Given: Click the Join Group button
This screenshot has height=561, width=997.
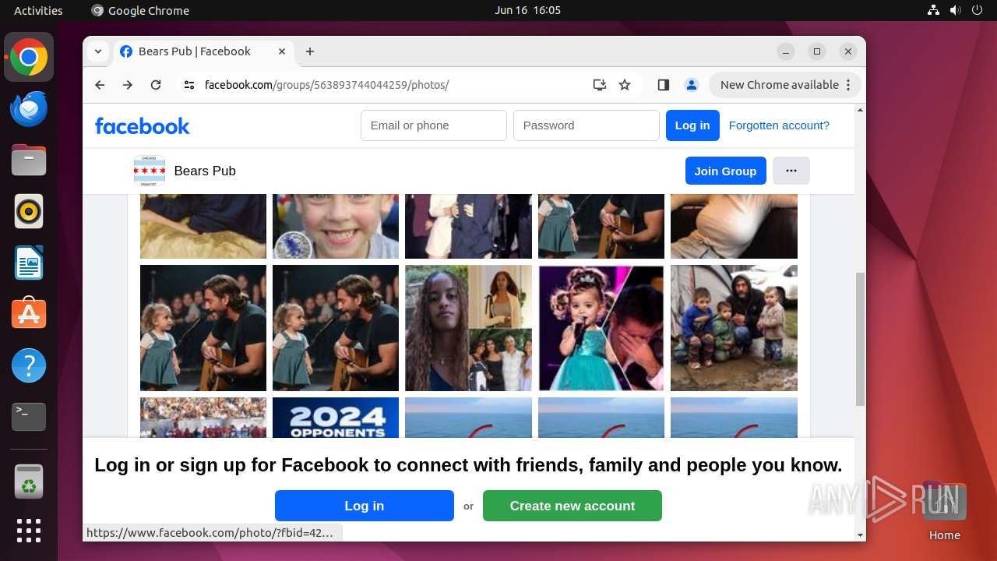Looking at the screenshot, I should (x=726, y=171).
